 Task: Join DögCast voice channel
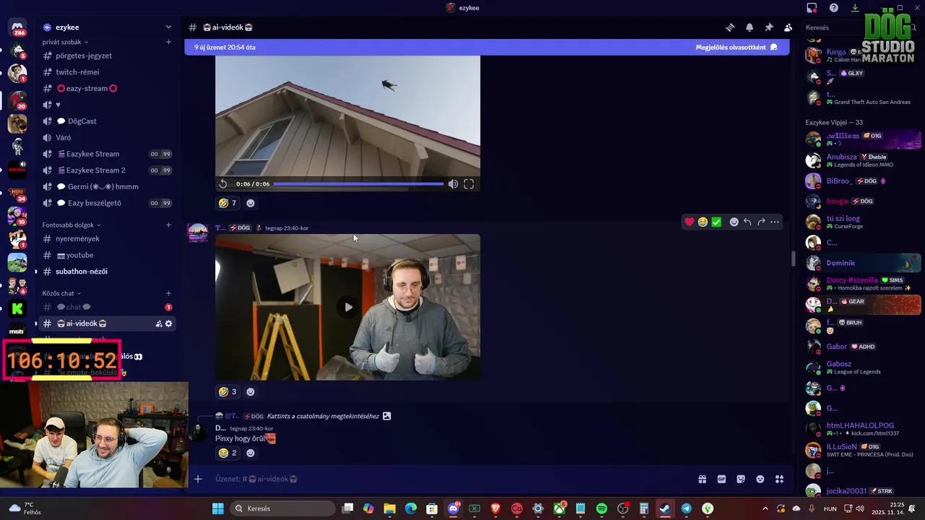(107, 121)
